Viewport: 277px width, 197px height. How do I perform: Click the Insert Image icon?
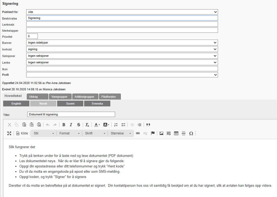coord(161,133)
